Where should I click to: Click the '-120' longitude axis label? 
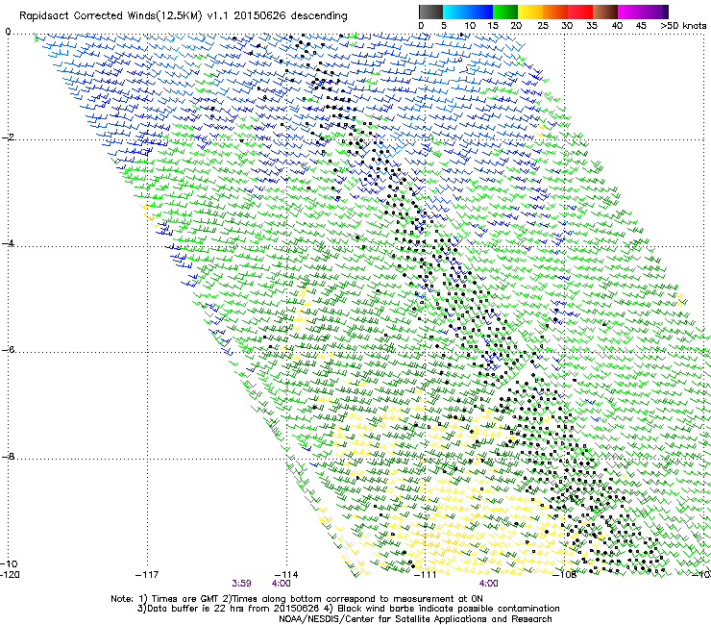pyautogui.click(x=11, y=574)
